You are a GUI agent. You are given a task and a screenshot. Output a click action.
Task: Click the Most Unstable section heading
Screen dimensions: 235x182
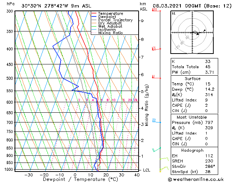tap(192, 117)
